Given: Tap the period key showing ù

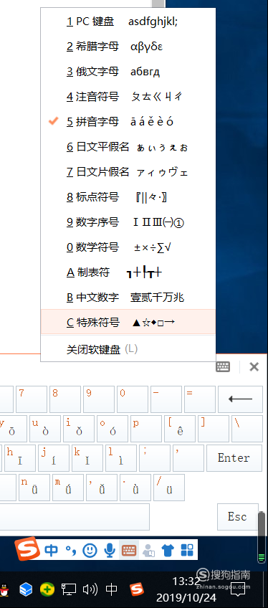Looking at the screenshot, I should tap(135, 488).
